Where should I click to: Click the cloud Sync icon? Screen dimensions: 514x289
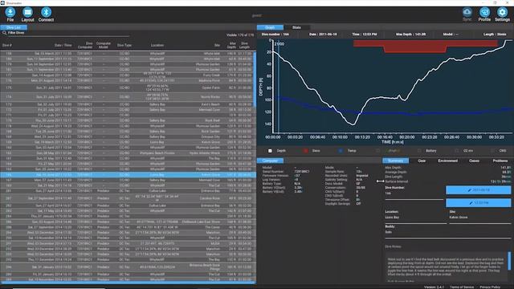(467, 13)
